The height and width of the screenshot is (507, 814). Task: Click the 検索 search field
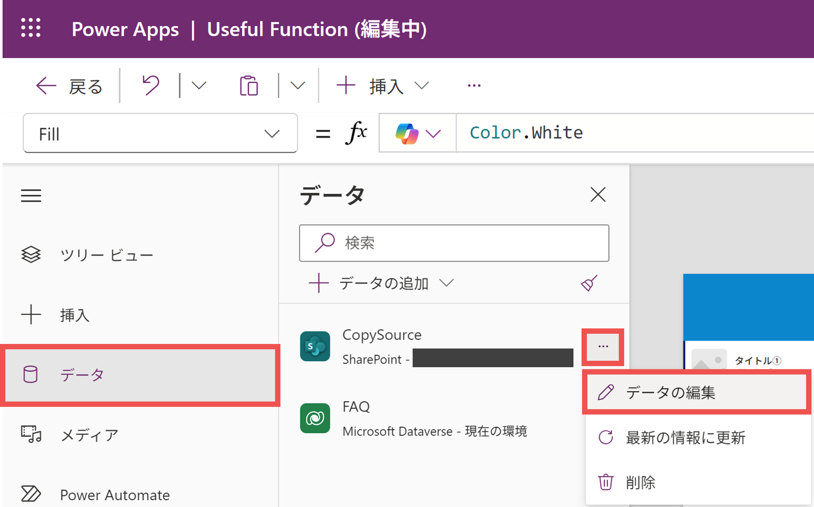tap(454, 243)
